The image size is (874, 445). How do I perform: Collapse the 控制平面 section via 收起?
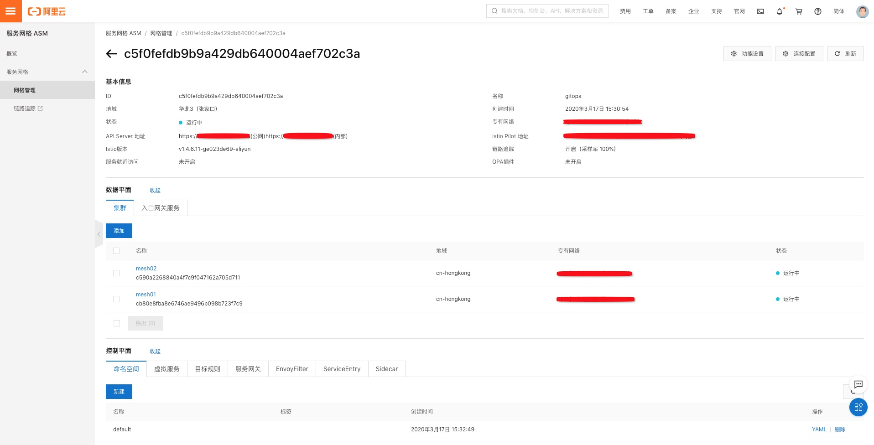155,352
